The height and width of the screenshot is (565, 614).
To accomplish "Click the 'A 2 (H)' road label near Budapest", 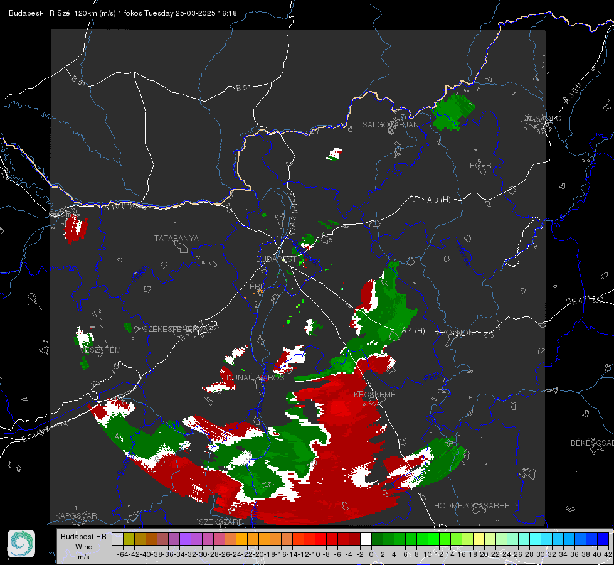I will (294, 215).
